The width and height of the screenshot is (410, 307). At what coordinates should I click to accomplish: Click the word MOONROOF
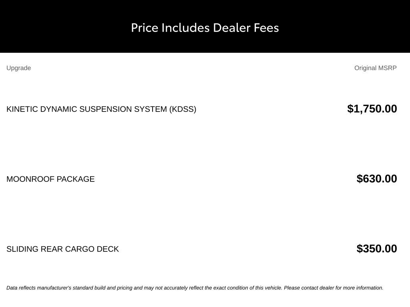(x=30, y=179)
